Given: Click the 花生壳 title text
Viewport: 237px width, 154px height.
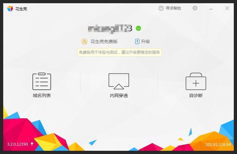Looking at the screenshot, I should coord(21,9).
